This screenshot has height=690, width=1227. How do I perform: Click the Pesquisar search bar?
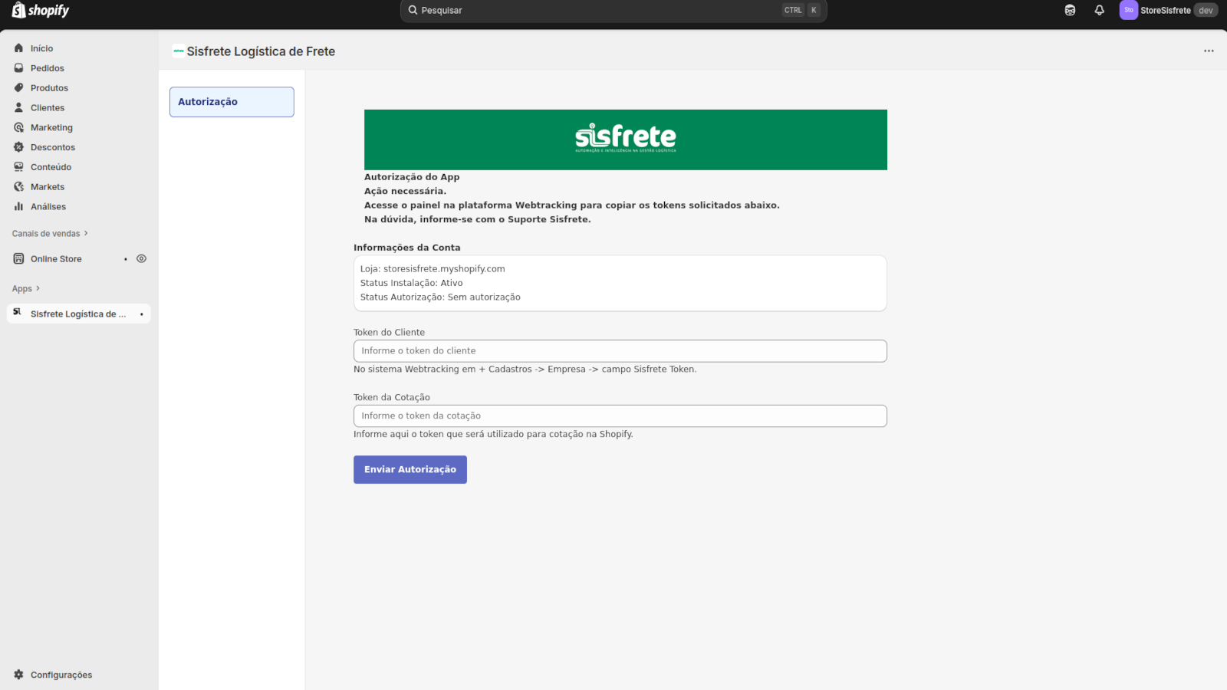(x=613, y=11)
